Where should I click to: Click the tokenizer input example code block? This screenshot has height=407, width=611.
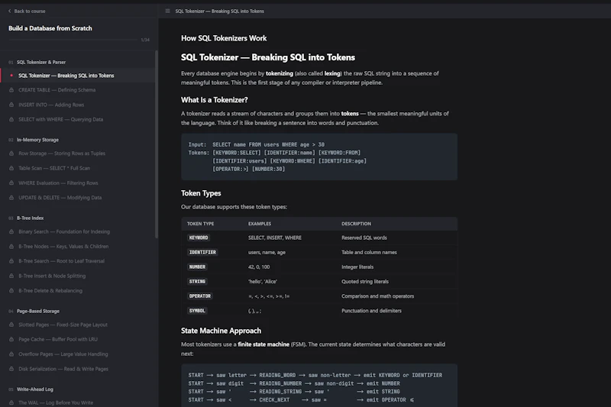click(319, 157)
